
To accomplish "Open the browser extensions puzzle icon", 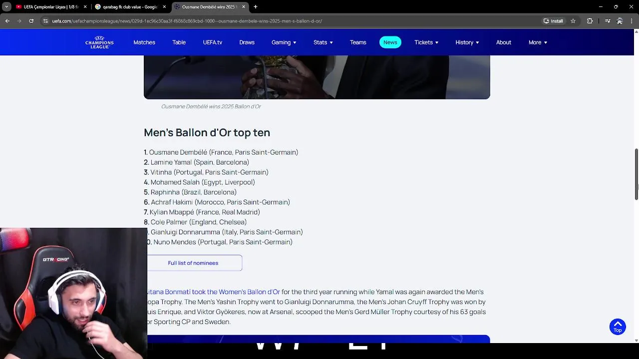I will pyautogui.click(x=590, y=21).
